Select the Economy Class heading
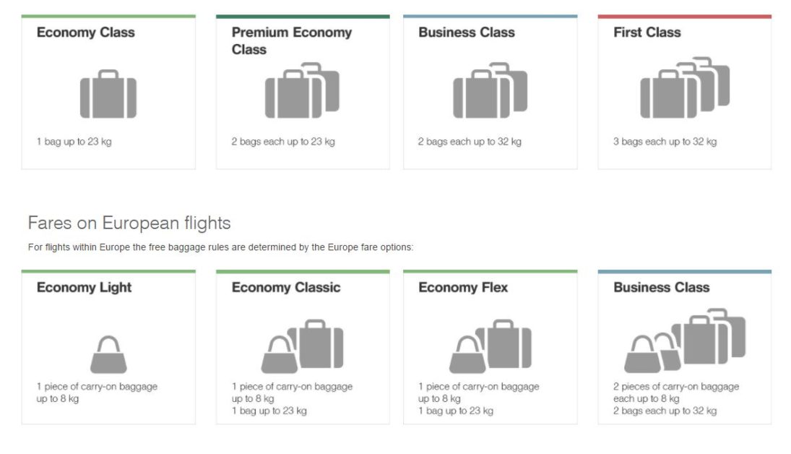791x454 pixels. [x=85, y=33]
